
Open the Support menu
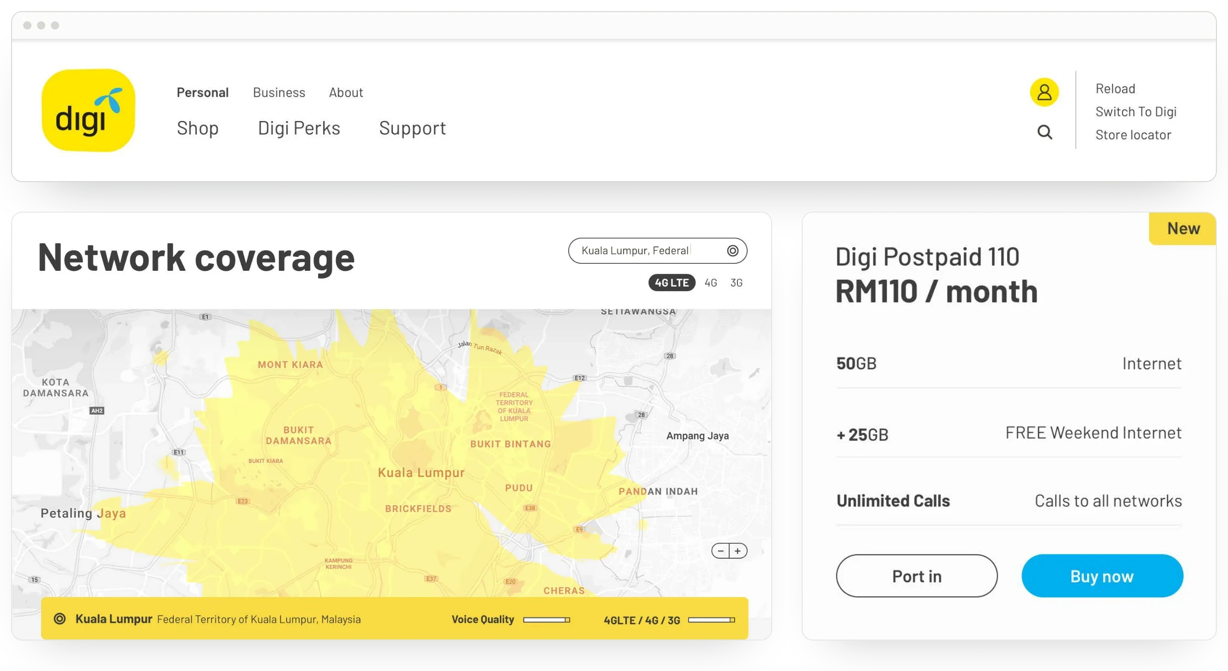pyautogui.click(x=412, y=128)
